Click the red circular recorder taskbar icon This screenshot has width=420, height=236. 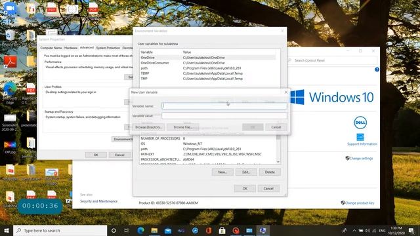click(236, 230)
